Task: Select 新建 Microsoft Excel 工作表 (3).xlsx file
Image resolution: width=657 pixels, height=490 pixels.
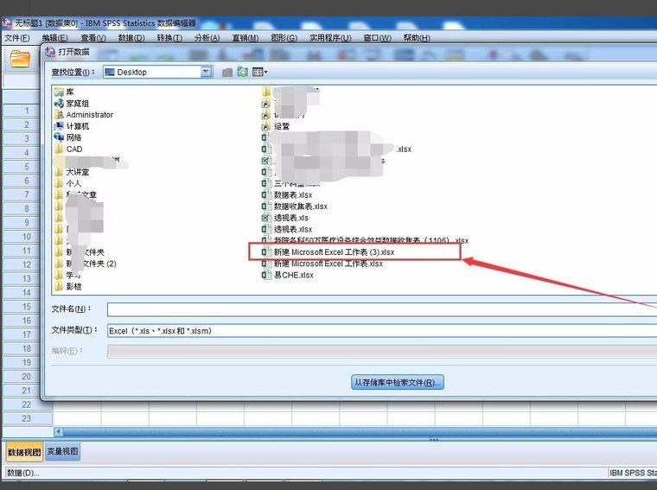Action: coord(334,252)
